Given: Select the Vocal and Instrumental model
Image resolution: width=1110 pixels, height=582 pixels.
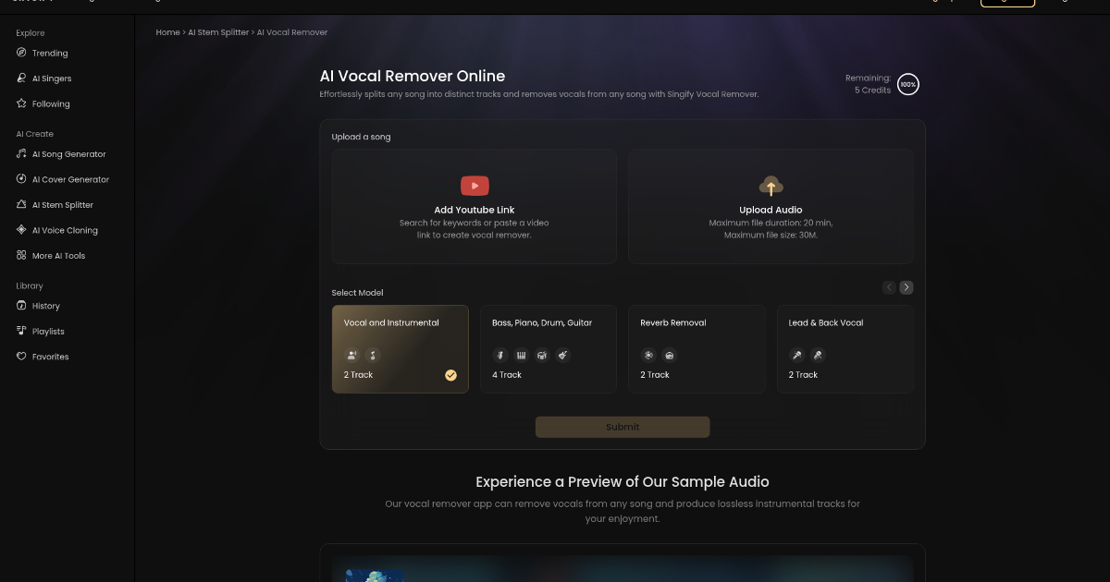Looking at the screenshot, I should coord(400,349).
